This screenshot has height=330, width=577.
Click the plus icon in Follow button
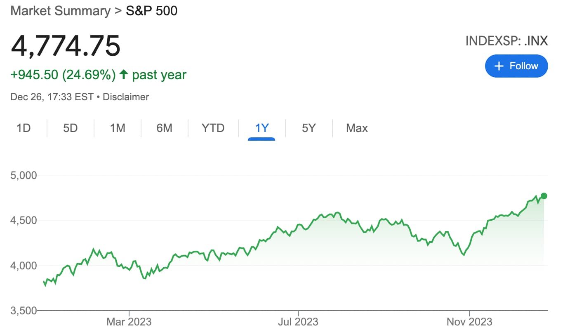pyautogui.click(x=499, y=66)
